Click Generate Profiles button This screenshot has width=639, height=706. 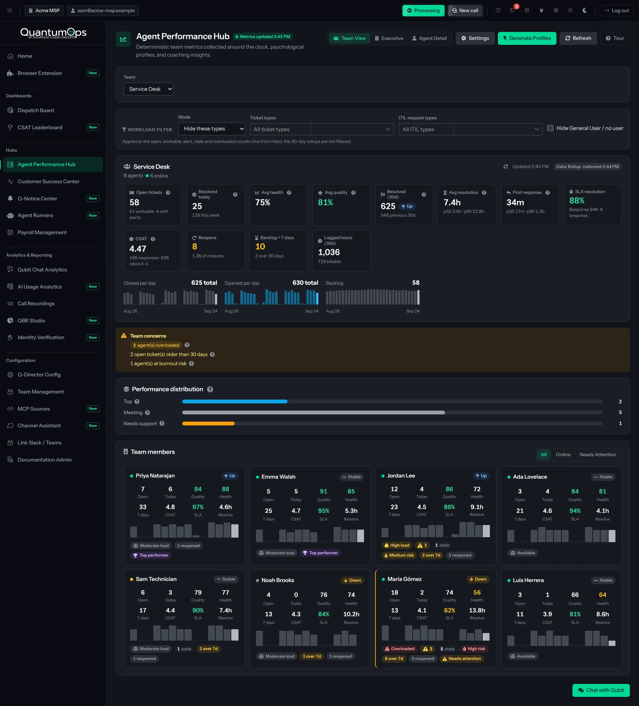(527, 38)
